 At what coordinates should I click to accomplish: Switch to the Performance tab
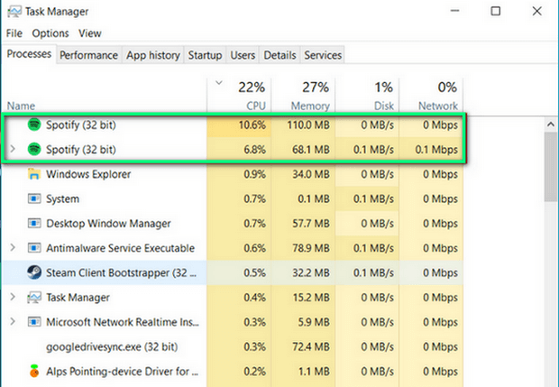(x=88, y=55)
